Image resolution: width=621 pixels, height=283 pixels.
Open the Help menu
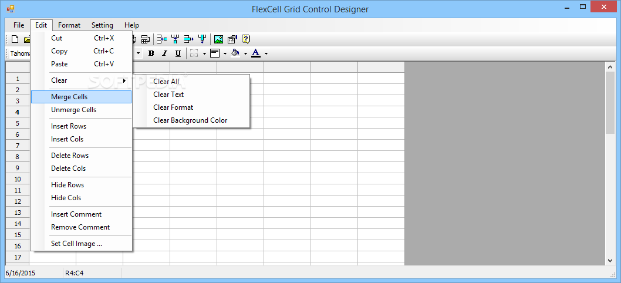pyautogui.click(x=131, y=25)
